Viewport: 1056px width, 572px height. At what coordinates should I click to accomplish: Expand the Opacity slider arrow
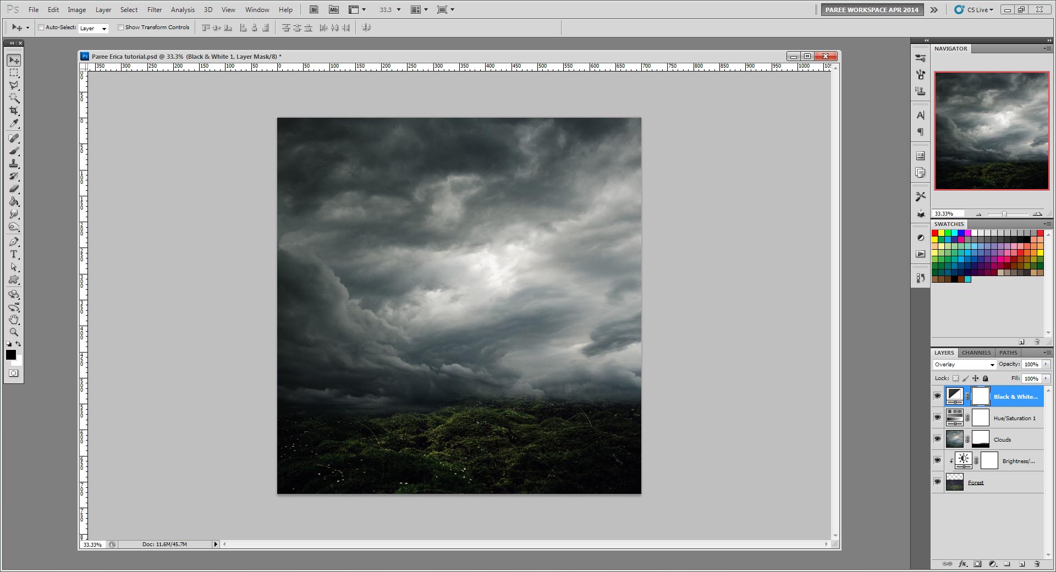click(1046, 364)
